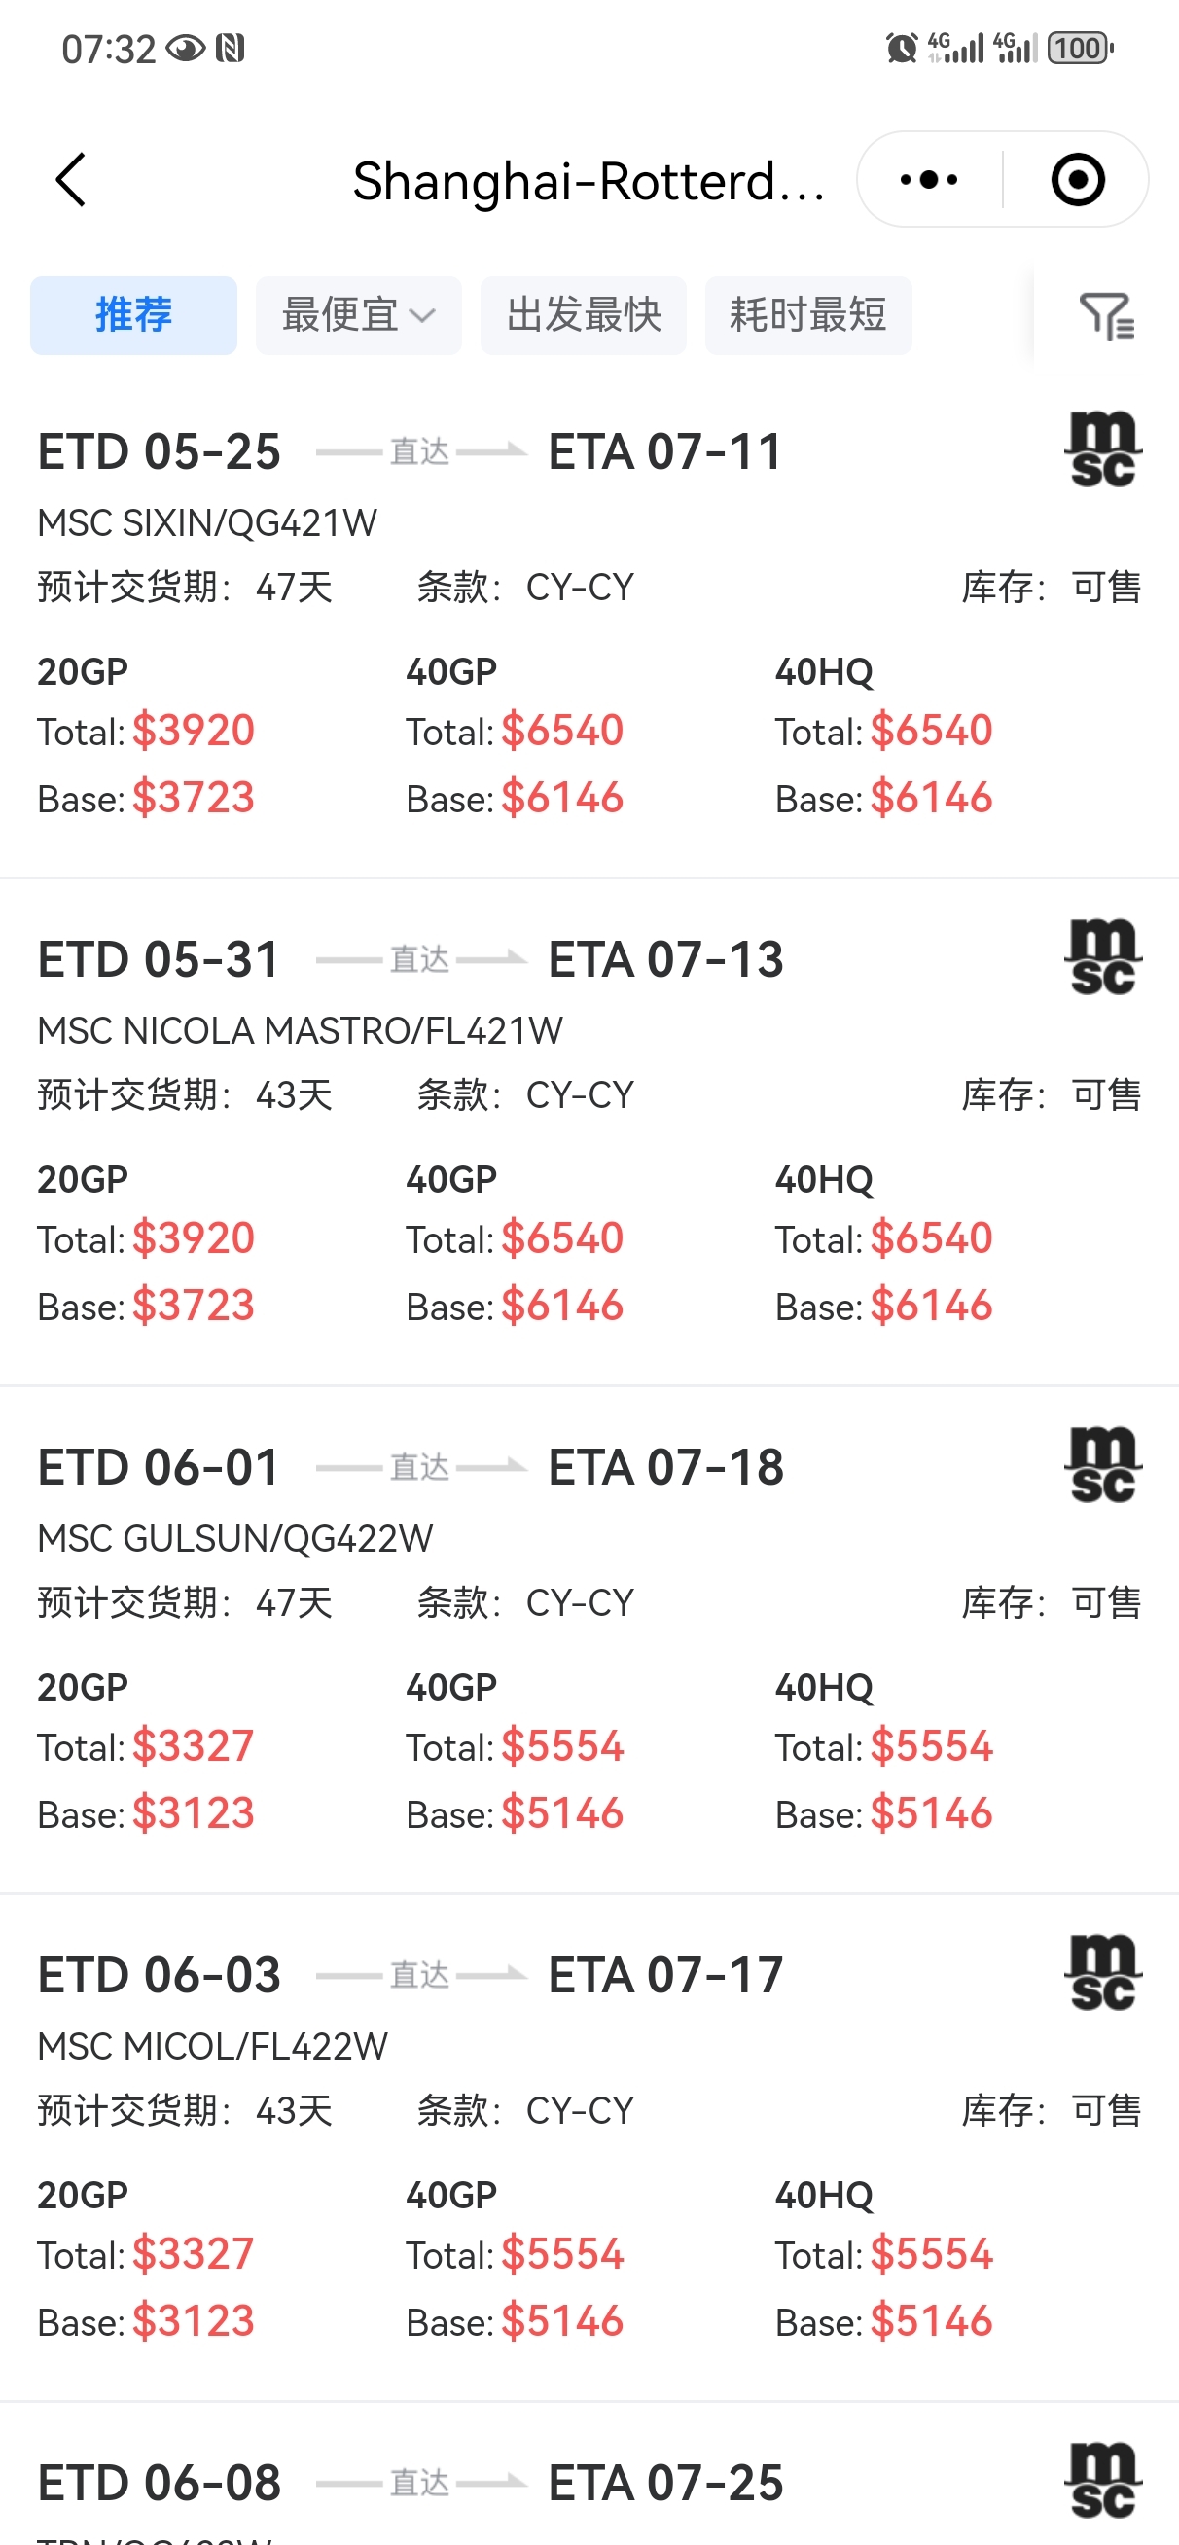Image resolution: width=1179 pixels, height=2545 pixels.
Task: Tap the Shanghai-Rotterdam page title
Action: click(x=589, y=182)
